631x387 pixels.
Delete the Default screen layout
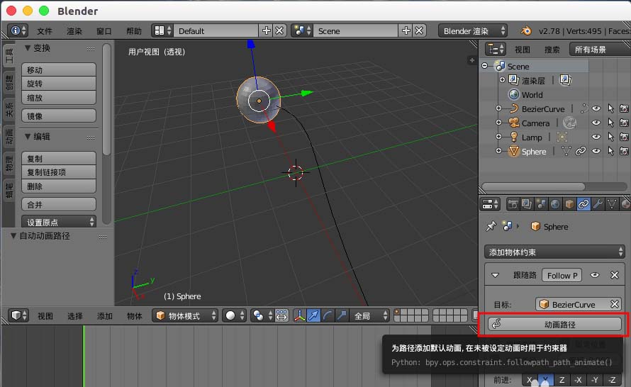click(279, 30)
